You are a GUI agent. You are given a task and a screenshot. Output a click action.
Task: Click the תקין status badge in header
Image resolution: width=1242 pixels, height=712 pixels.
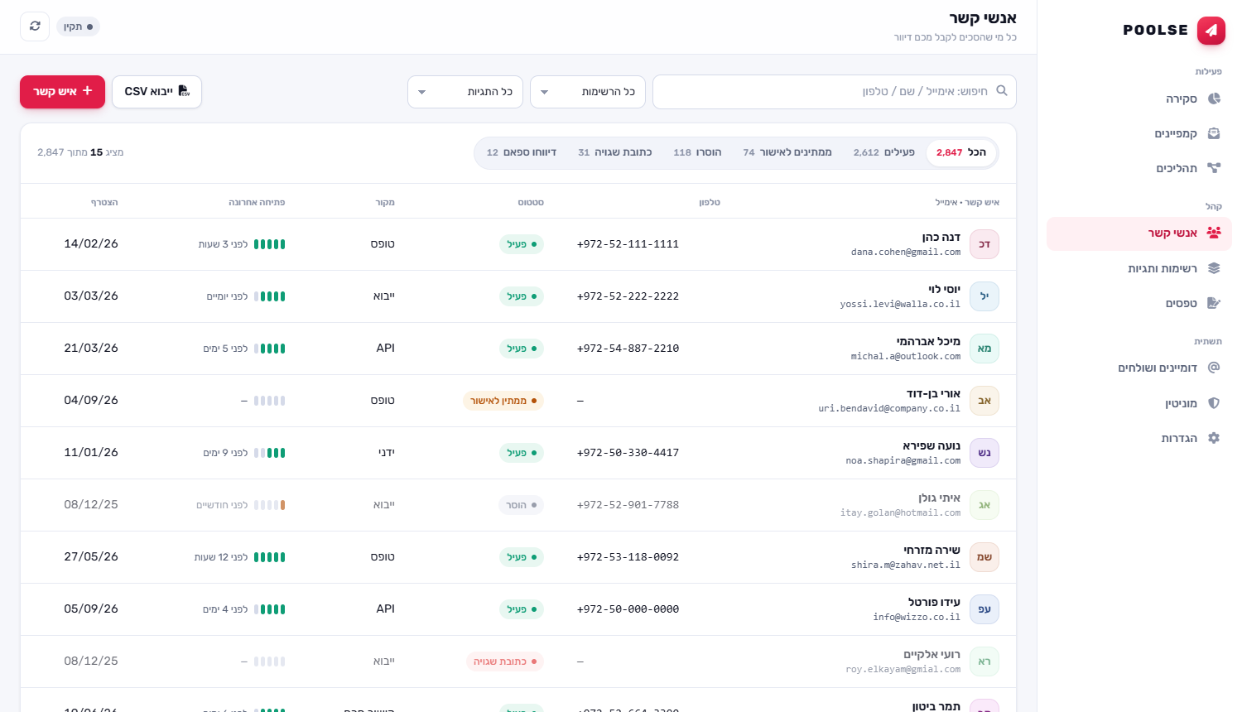[78, 26]
